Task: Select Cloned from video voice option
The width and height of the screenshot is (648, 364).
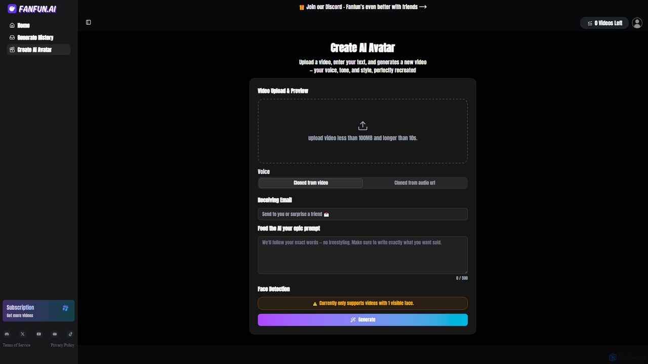Action: click(311, 183)
